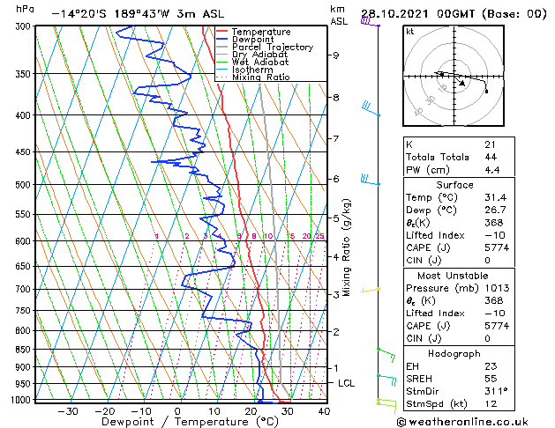Open the weatheronline.co.uk copyright link
The width and height of the screenshot is (555, 428).
(x=462, y=422)
